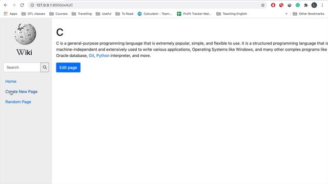Open the To Read bookmark folder
Viewport: 328px width, 184px height.
(x=124, y=14)
